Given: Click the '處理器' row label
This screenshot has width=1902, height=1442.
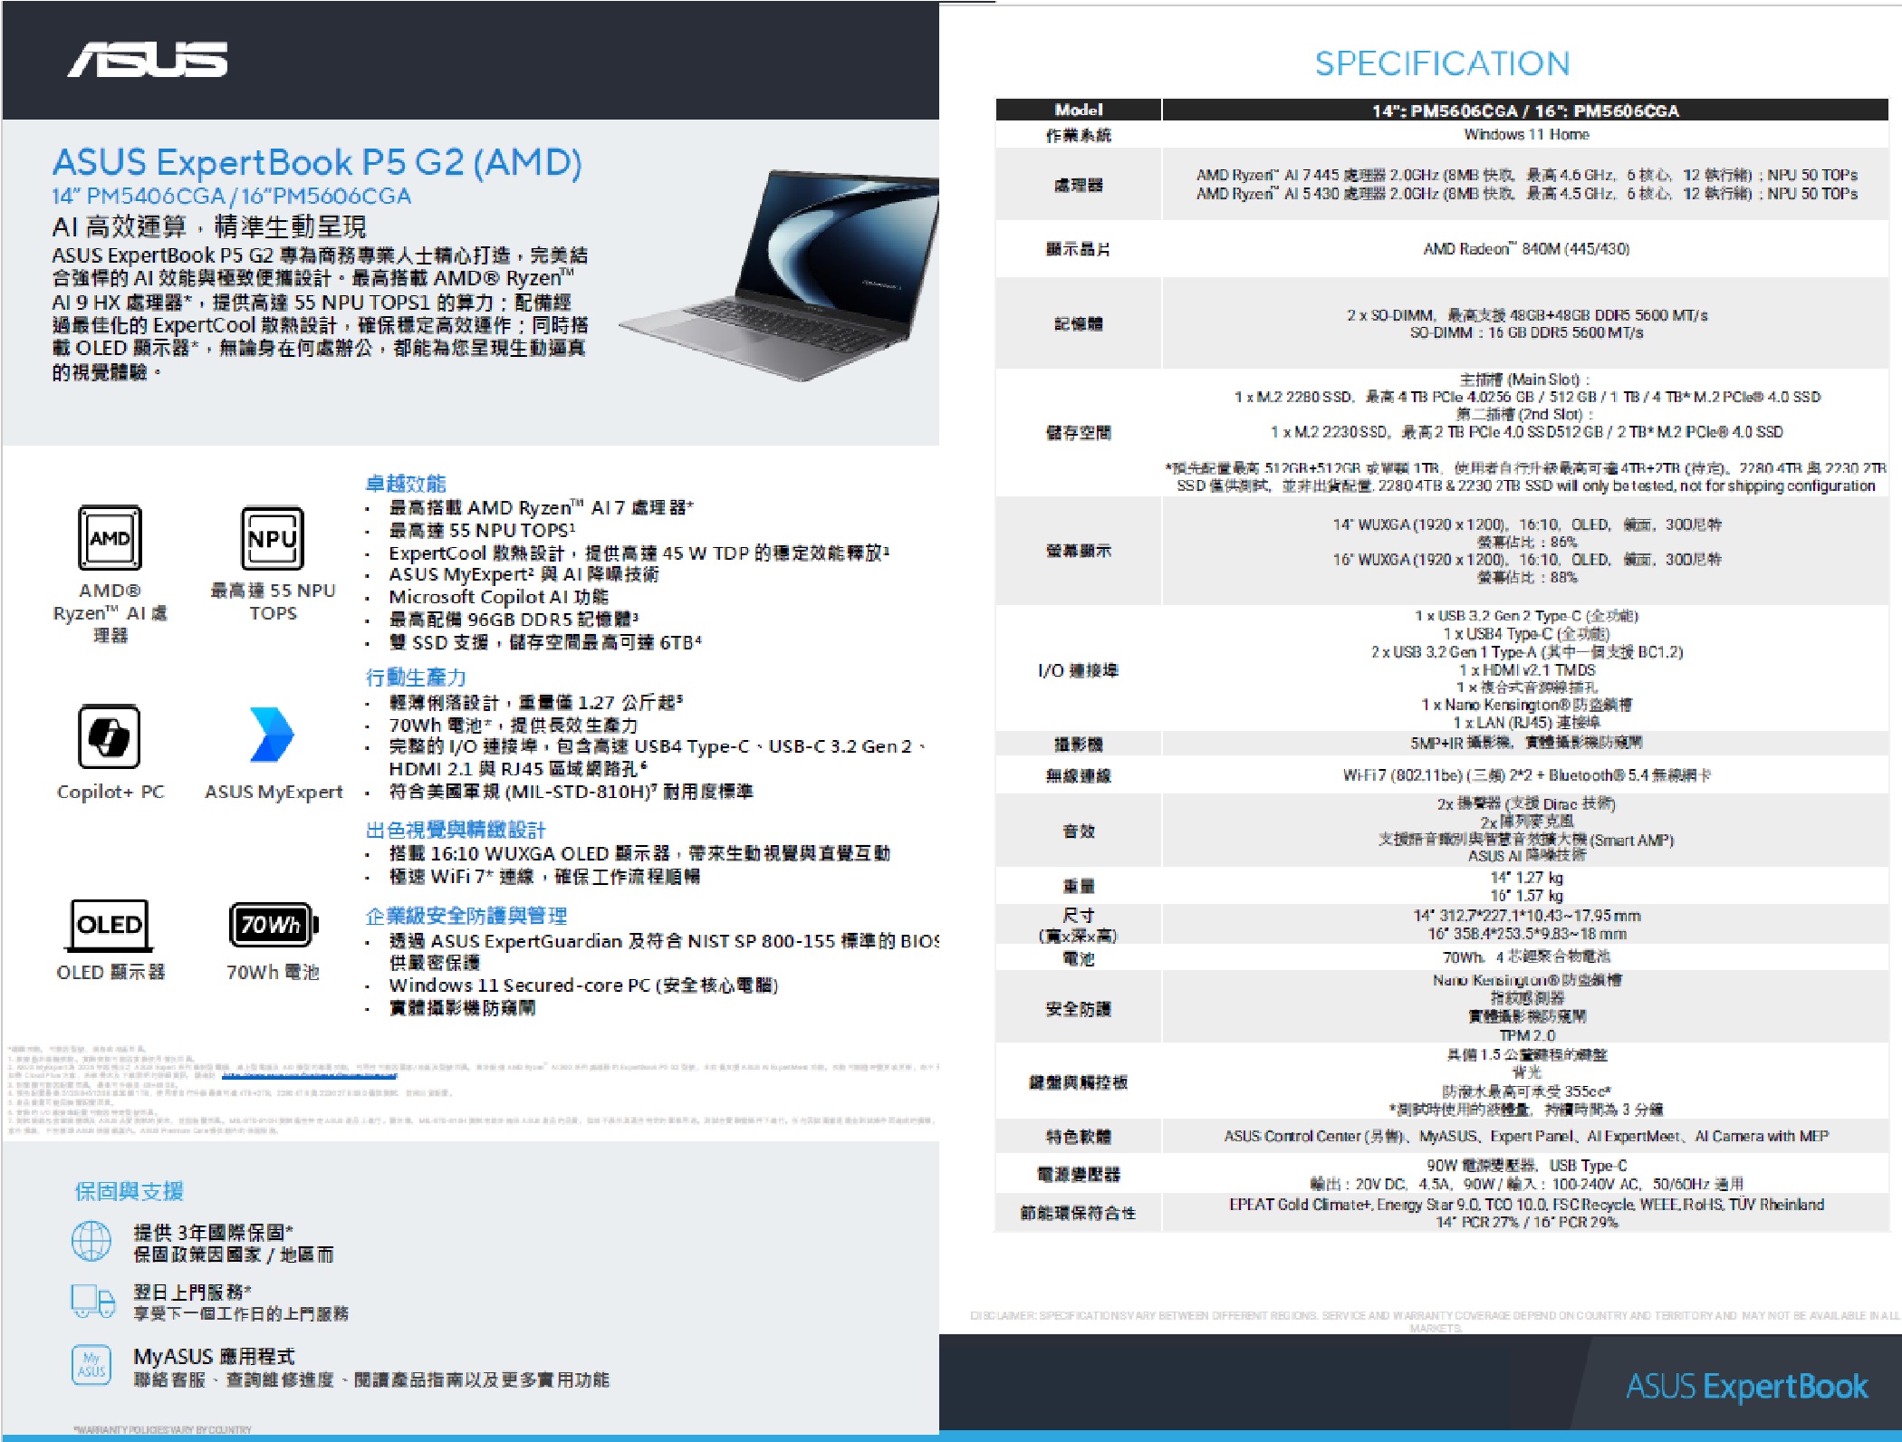Looking at the screenshot, I should click(1079, 185).
